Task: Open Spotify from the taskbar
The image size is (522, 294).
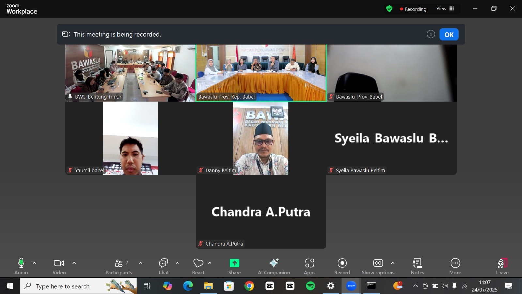Action: pyautogui.click(x=310, y=286)
